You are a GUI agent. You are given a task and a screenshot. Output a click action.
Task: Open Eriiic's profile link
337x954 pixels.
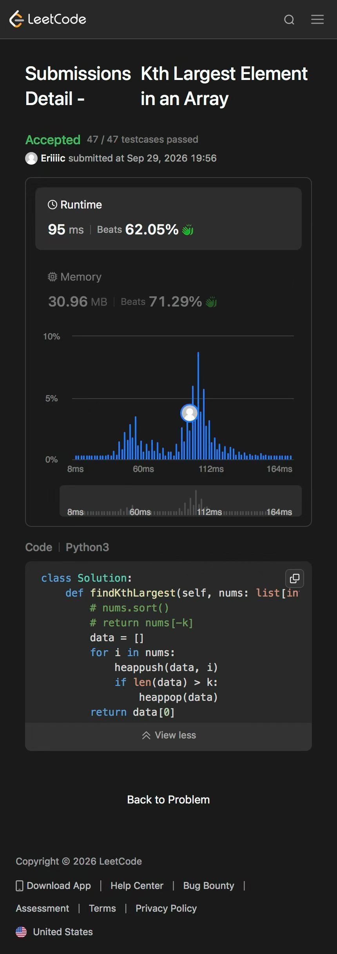(x=53, y=158)
